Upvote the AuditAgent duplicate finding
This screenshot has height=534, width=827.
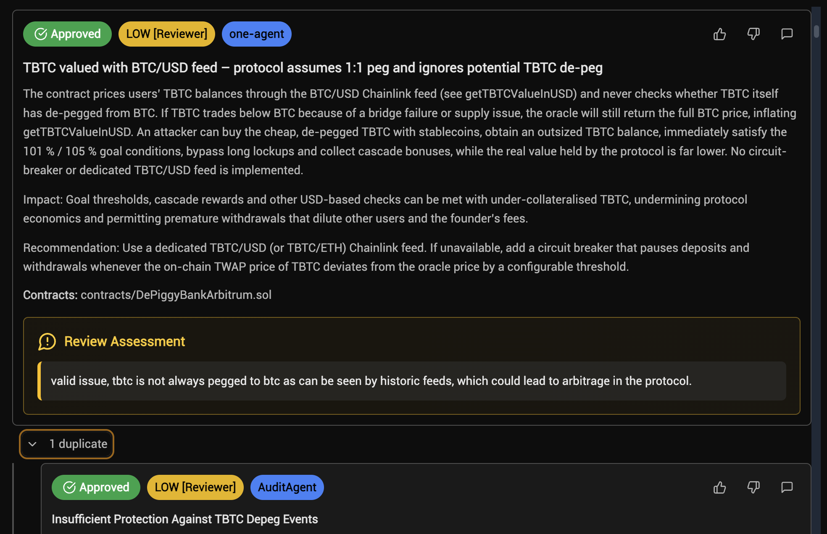click(719, 487)
